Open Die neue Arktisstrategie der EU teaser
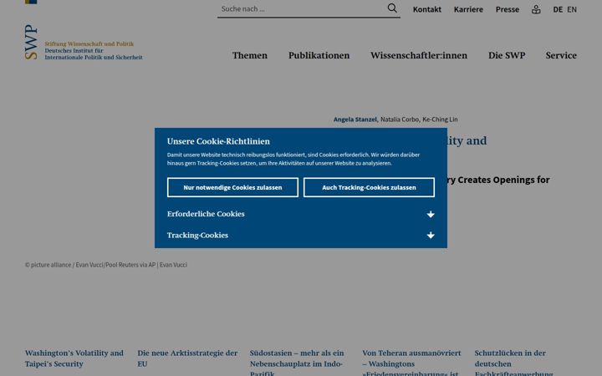 (187, 358)
